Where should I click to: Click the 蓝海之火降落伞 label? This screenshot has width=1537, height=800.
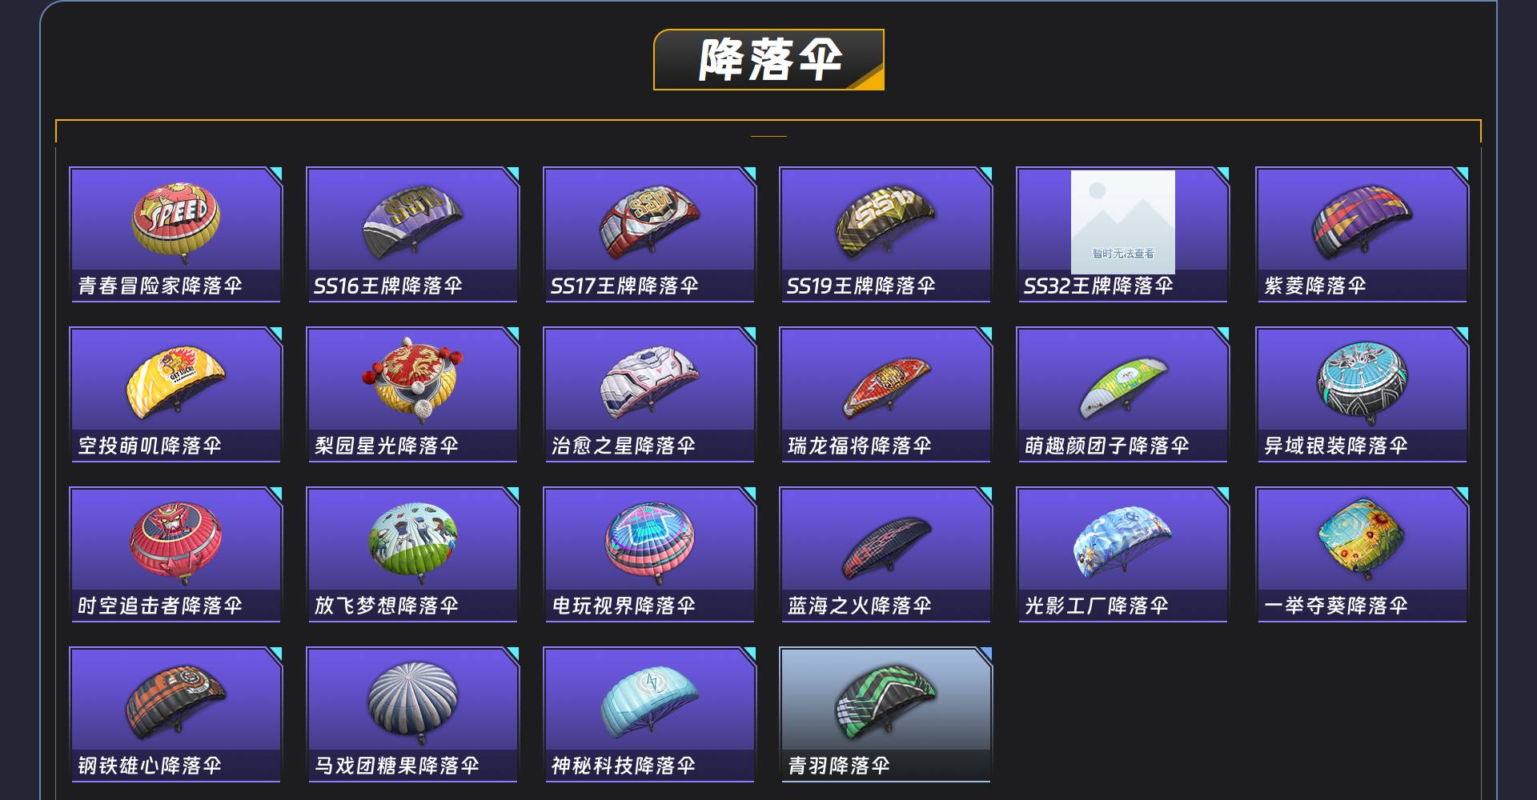(x=860, y=606)
